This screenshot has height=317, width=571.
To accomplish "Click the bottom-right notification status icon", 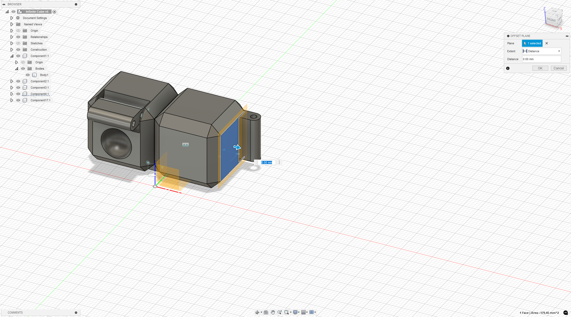I will pyautogui.click(x=565, y=313).
